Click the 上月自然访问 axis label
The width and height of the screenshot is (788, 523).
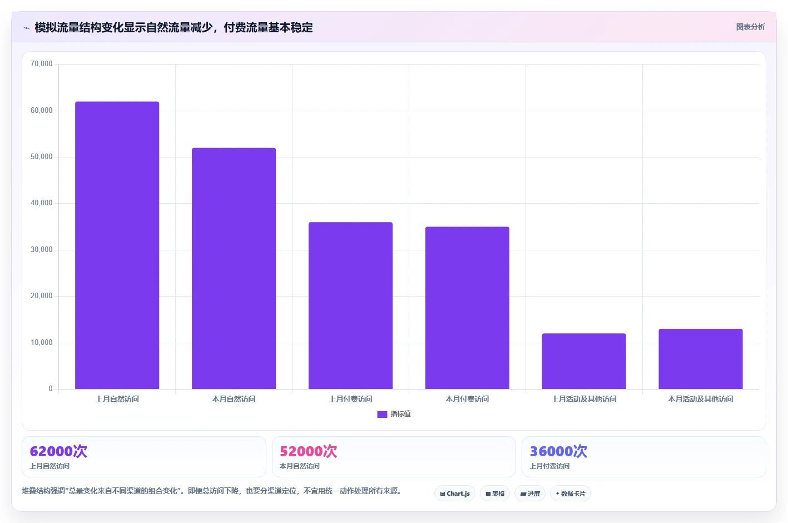click(x=117, y=399)
